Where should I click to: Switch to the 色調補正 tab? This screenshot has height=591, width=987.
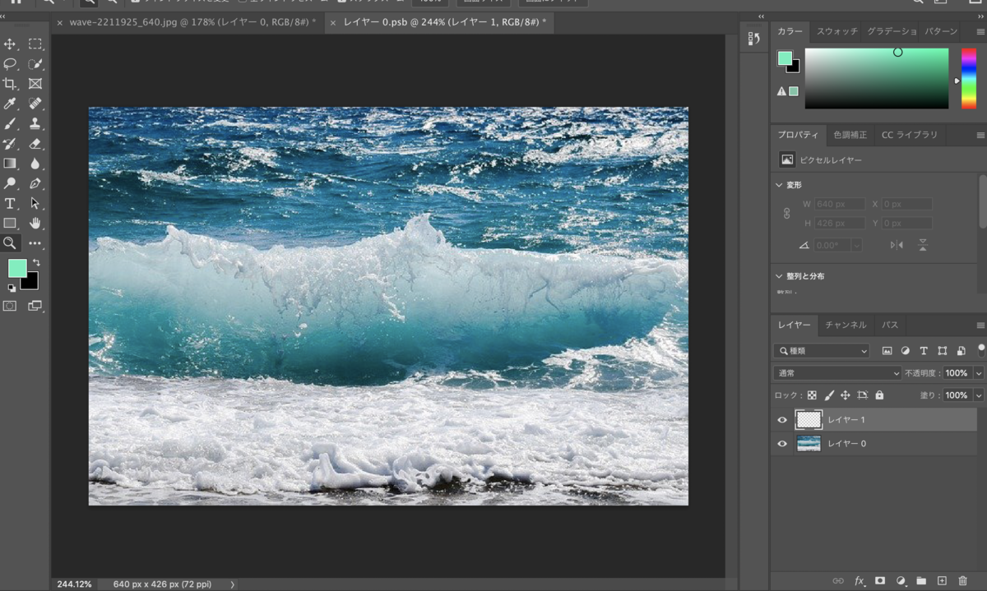coord(850,135)
